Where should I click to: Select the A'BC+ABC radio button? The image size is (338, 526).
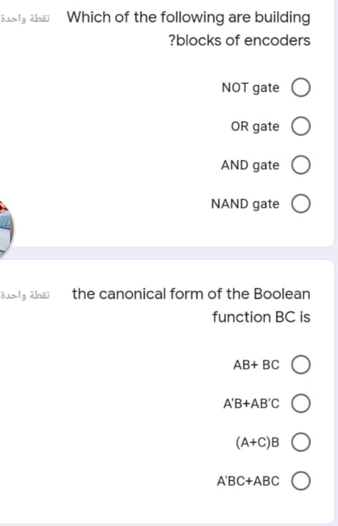pyautogui.click(x=301, y=481)
